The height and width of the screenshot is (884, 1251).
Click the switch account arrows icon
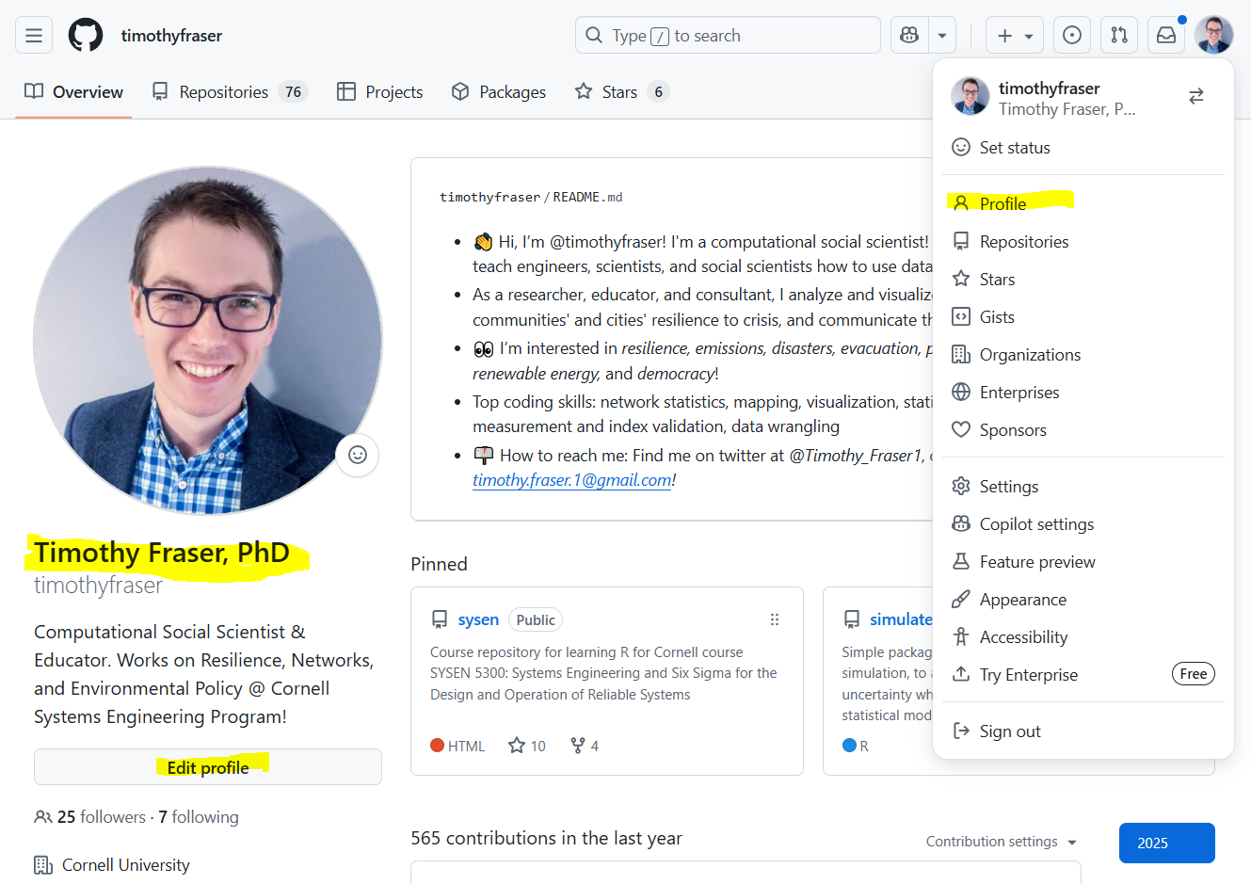point(1196,96)
